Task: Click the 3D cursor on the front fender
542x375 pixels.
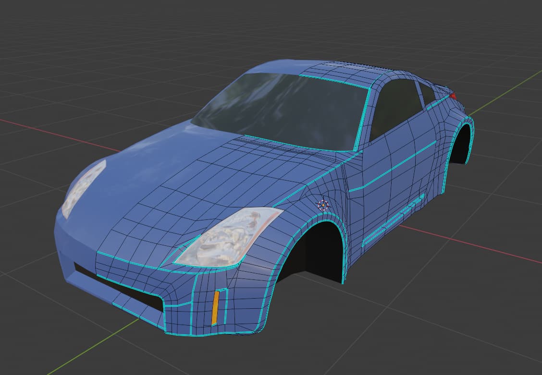Action: tap(323, 206)
